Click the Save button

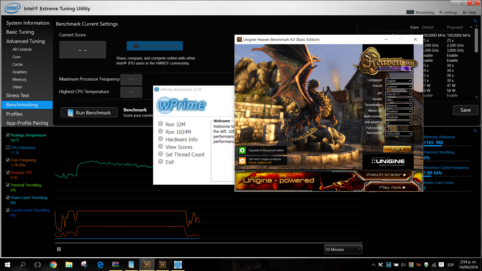coord(465,110)
